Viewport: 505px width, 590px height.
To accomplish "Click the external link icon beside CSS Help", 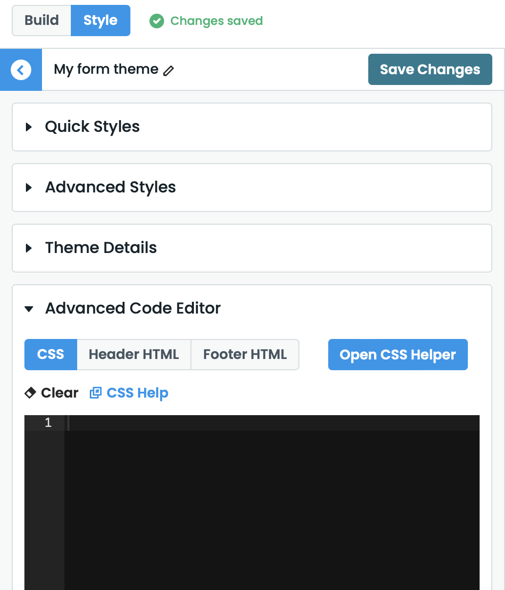I will tap(96, 393).
